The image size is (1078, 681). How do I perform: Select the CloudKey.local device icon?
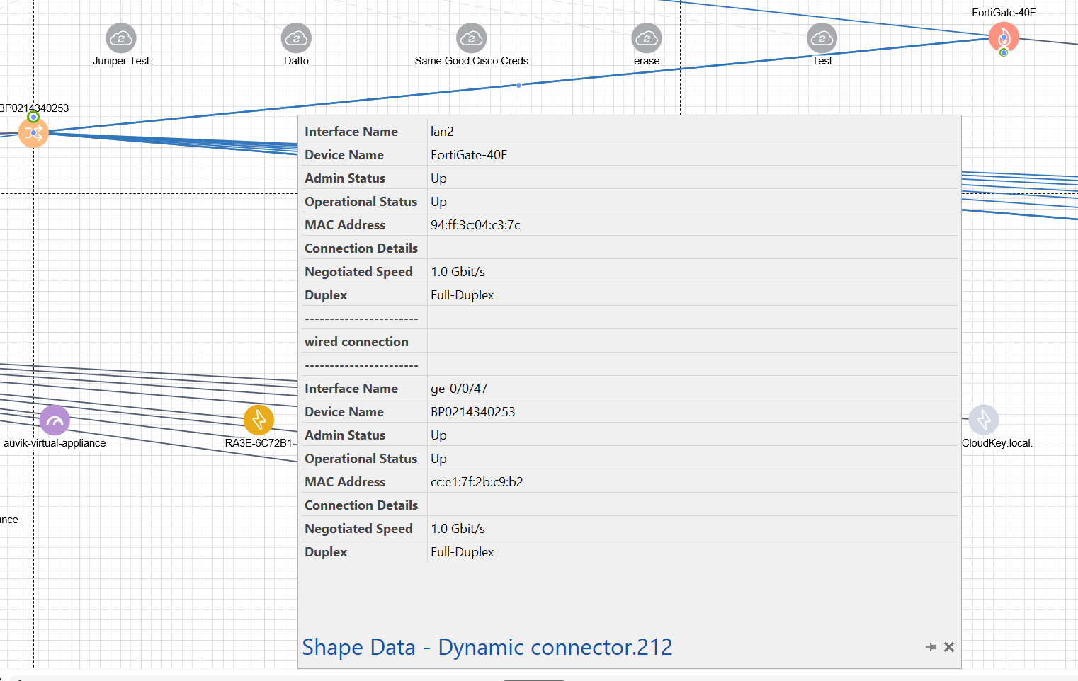[x=983, y=420]
